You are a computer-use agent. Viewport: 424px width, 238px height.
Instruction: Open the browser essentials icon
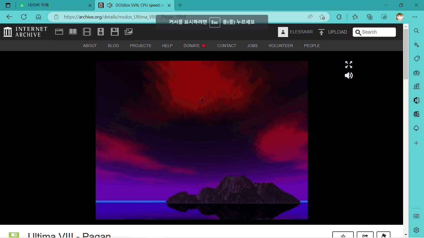click(x=384, y=17)
